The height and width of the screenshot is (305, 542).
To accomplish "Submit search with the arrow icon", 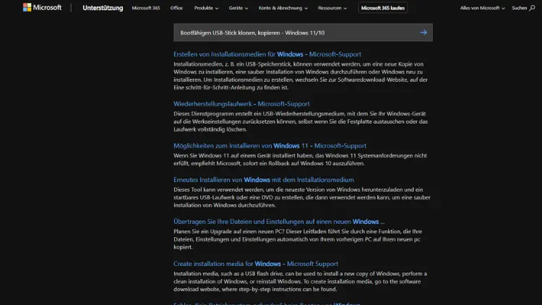I will 423,33.
